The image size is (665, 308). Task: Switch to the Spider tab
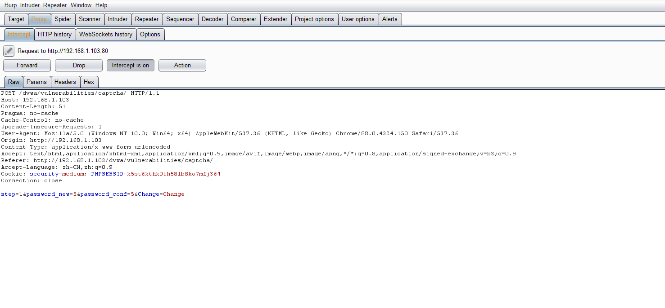63,19
